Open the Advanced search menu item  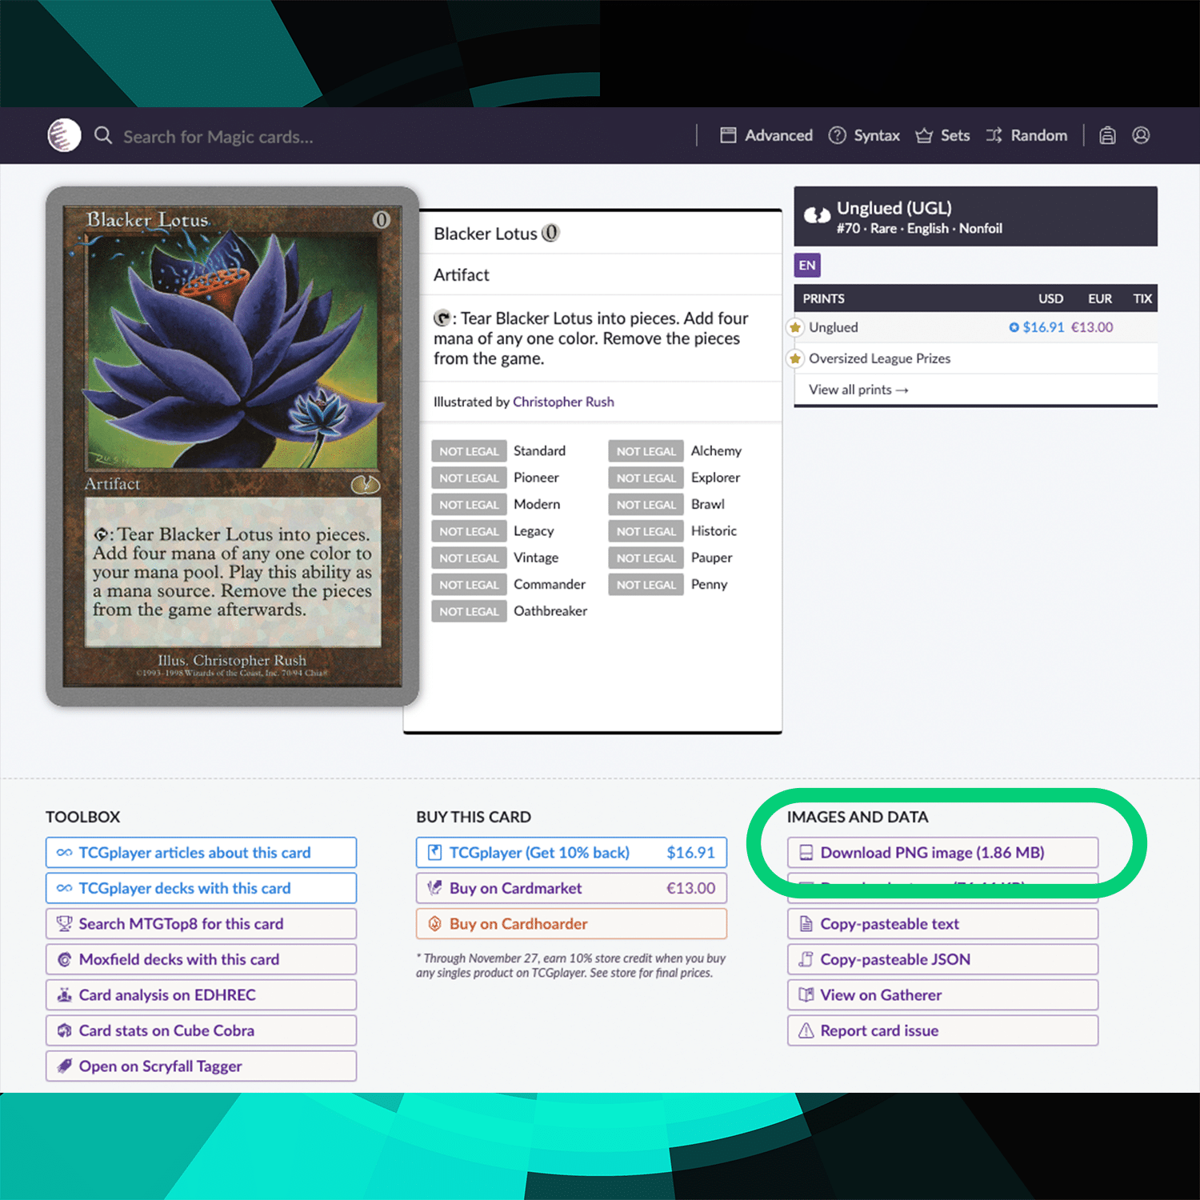point(766,135)
